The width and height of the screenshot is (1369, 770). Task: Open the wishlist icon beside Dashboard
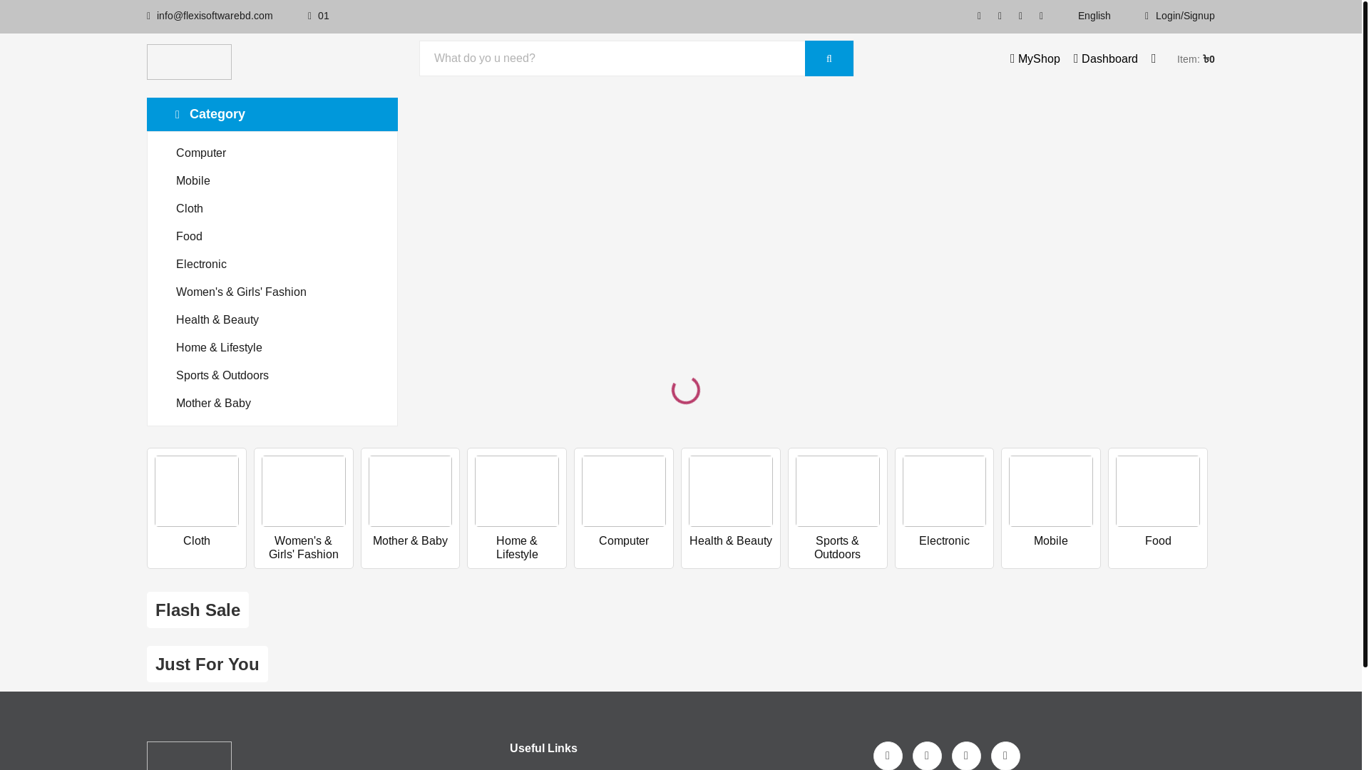click(x=1154, y=58)
